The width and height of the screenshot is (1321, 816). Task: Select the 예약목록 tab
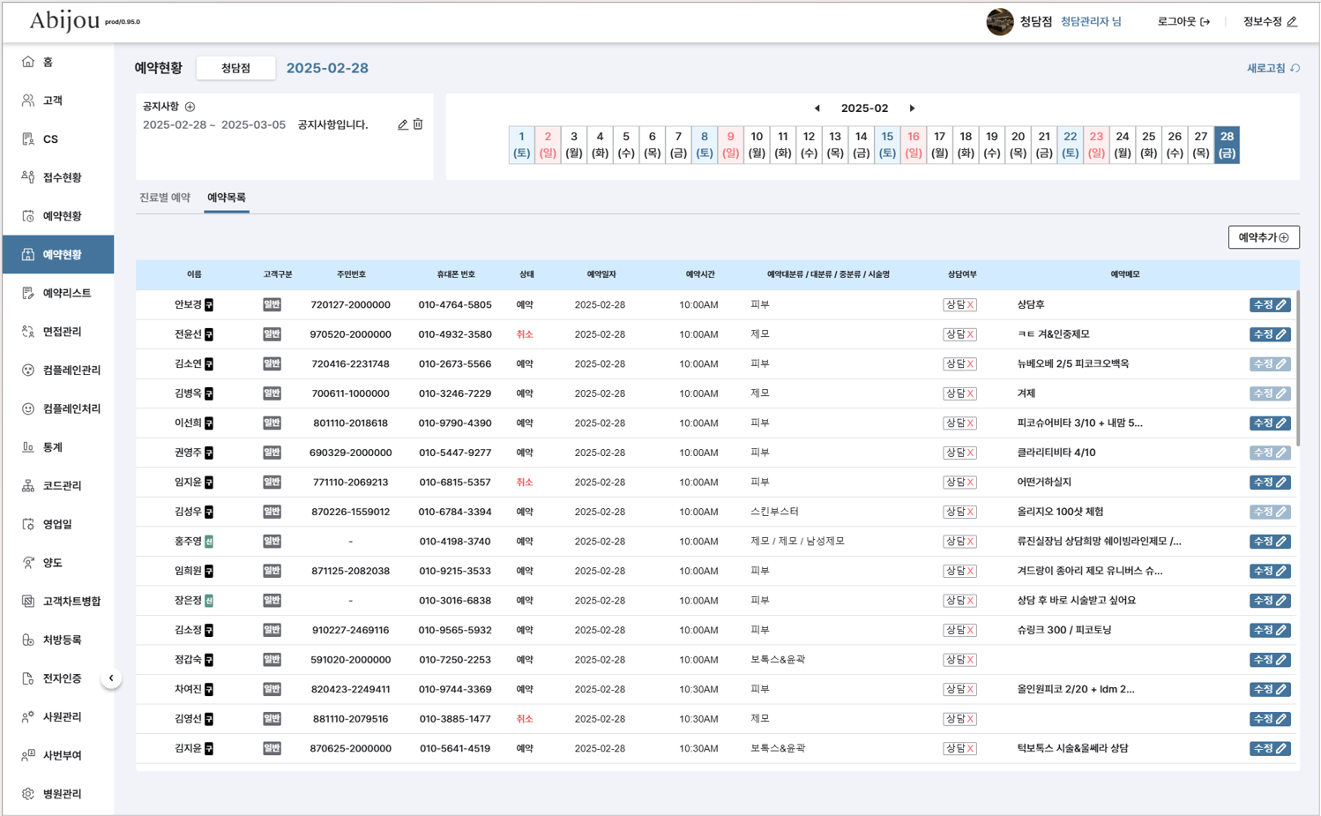[227, 198]
